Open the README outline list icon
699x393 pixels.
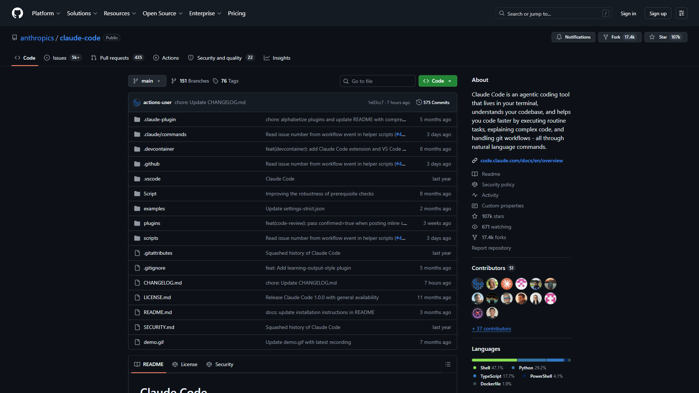pos(448,364)
